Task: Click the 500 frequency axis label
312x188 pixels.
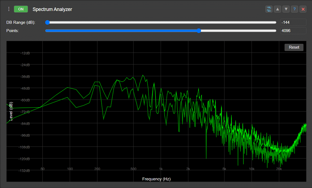Action: pyautogui.click(x=133, y=169)
